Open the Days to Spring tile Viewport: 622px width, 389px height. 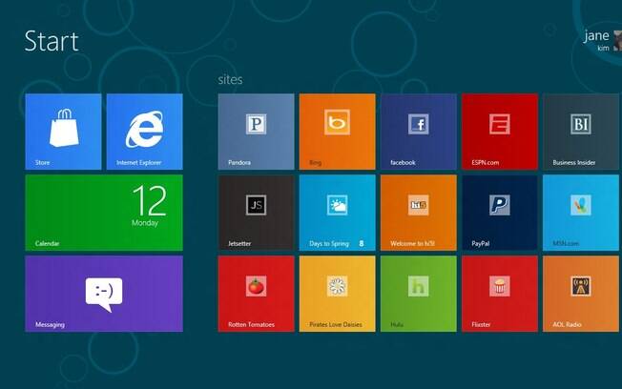pyautogui.click(x=337, y=213)
